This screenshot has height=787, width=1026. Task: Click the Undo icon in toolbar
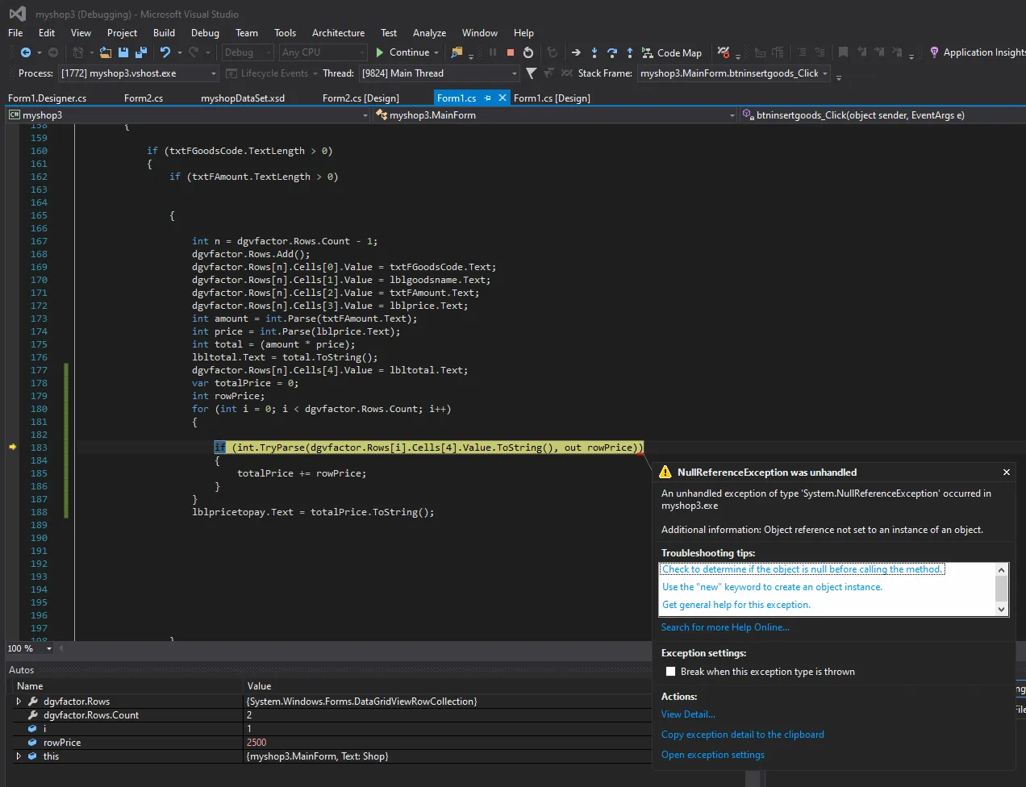165,52
